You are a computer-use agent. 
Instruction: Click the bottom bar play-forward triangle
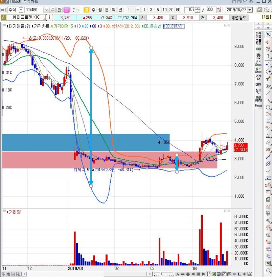tap(203, 274)
